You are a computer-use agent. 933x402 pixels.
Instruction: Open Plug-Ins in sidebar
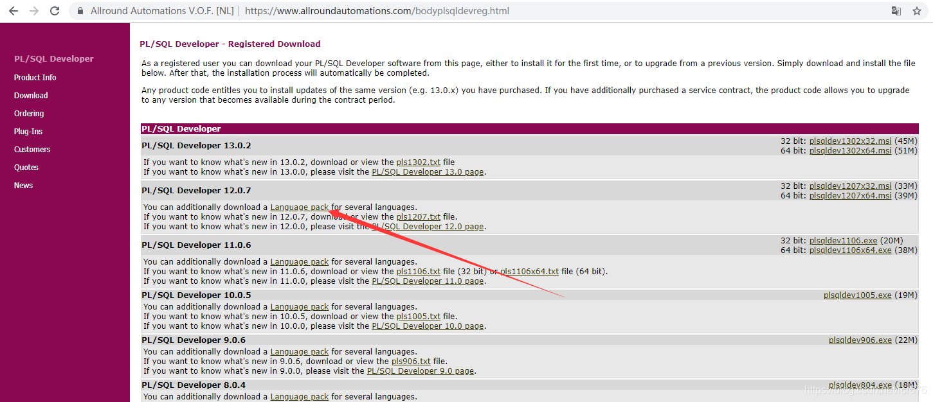(x=28, y=132)
